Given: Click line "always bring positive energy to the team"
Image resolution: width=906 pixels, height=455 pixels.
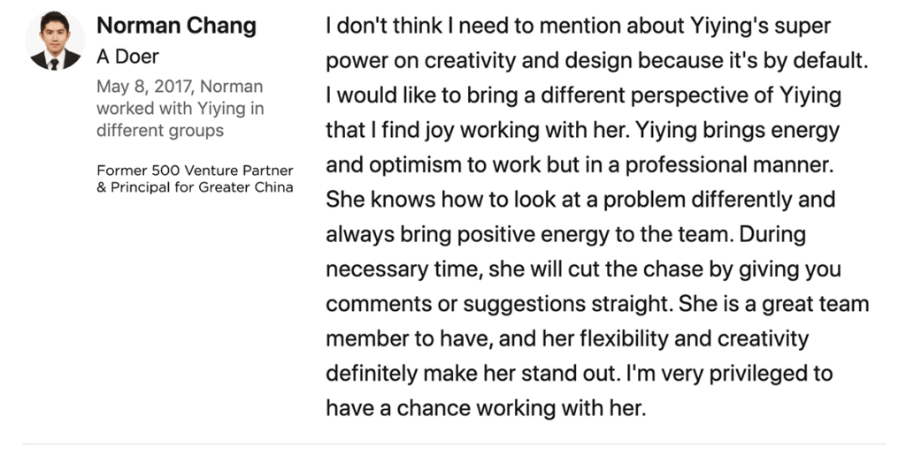Looking at the screenshot, I should pos(565,235).
